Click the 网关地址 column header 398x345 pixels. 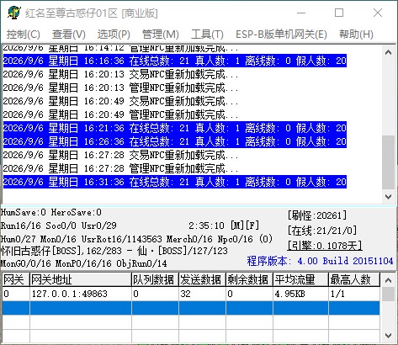coord(81,279)
